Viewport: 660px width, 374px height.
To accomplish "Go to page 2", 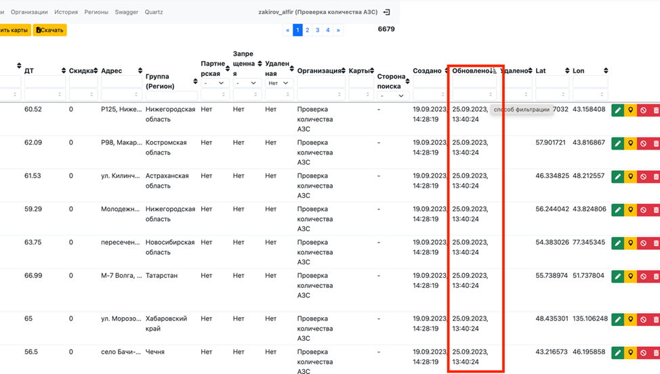I will click(x=307, y=30).
